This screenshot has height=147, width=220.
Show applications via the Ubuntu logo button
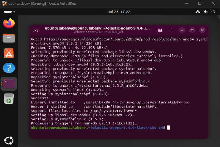coord(9,140)
